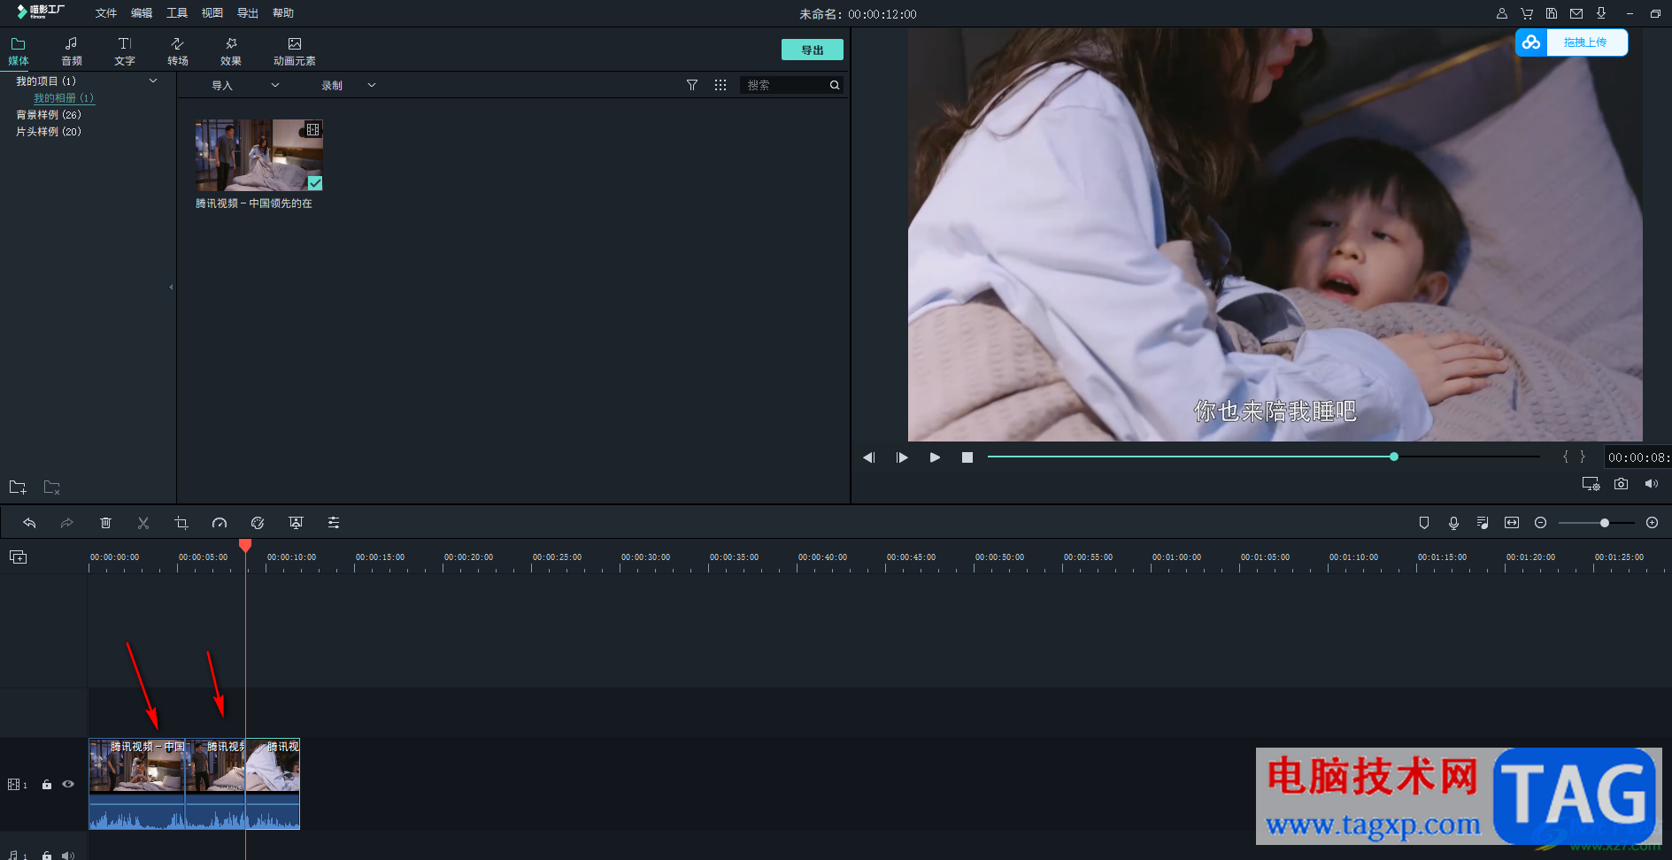Delete selected clip with trash icon
This screenshot has height=860, width=1672.
tap(105, 523)
